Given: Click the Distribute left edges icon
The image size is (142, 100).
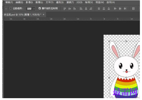Looking at the screenshot, I should coord(115,9).
